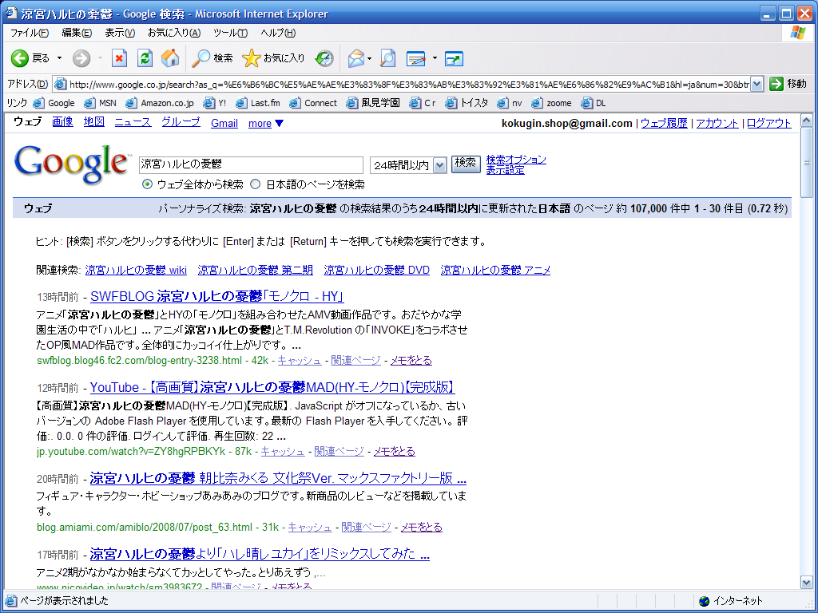Image resolution: width=818 pixels, height=613 pixels.
Task: Open related search 涼宮ハルヒの憂鬱 wiki
Action: pos(136,270)
